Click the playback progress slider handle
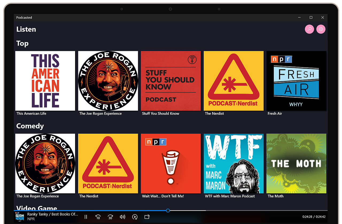This screenshot has width=342, height=224. pos(168,210)
